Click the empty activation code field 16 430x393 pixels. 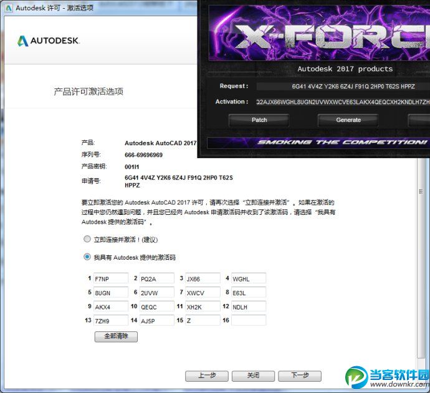click(249, 320)
